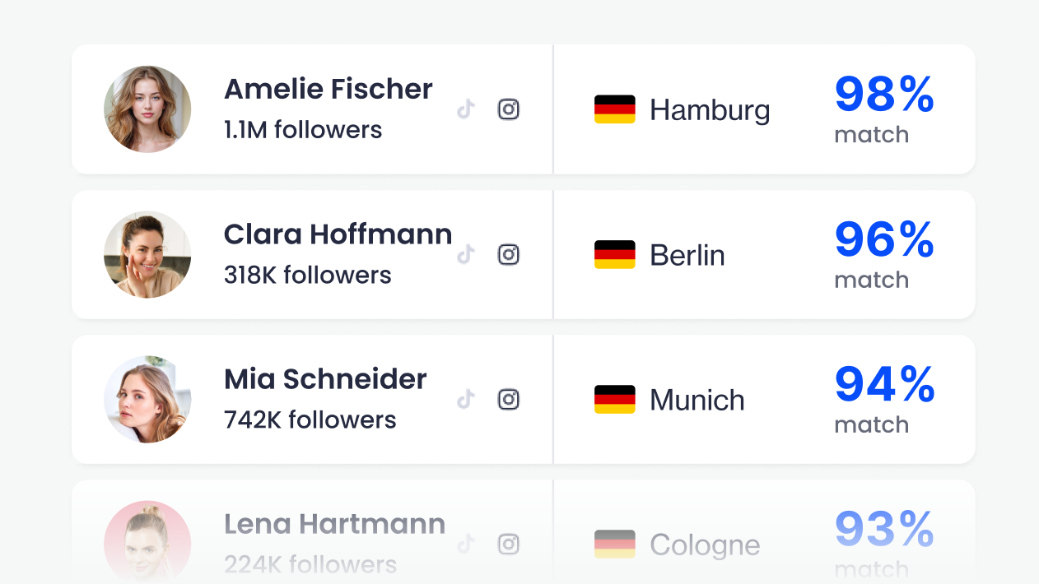Click the German flag beside Munich
This screenshot has height=584, width=1039.
(x=615, y=399)
